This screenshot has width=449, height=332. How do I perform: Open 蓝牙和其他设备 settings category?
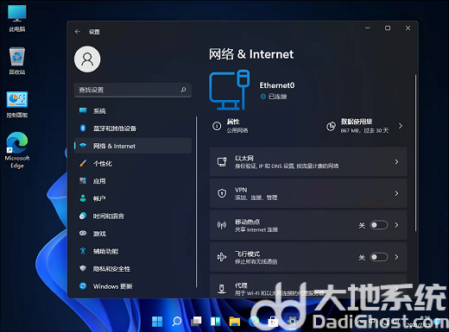pyautogui.click(x=133, y=128)
